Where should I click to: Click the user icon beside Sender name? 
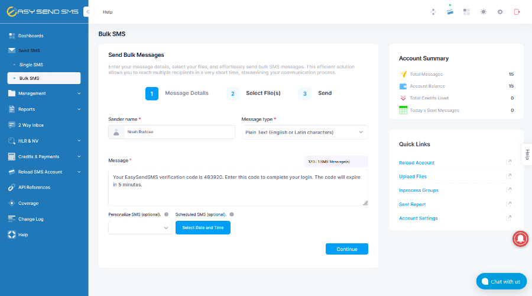point(116,132)
